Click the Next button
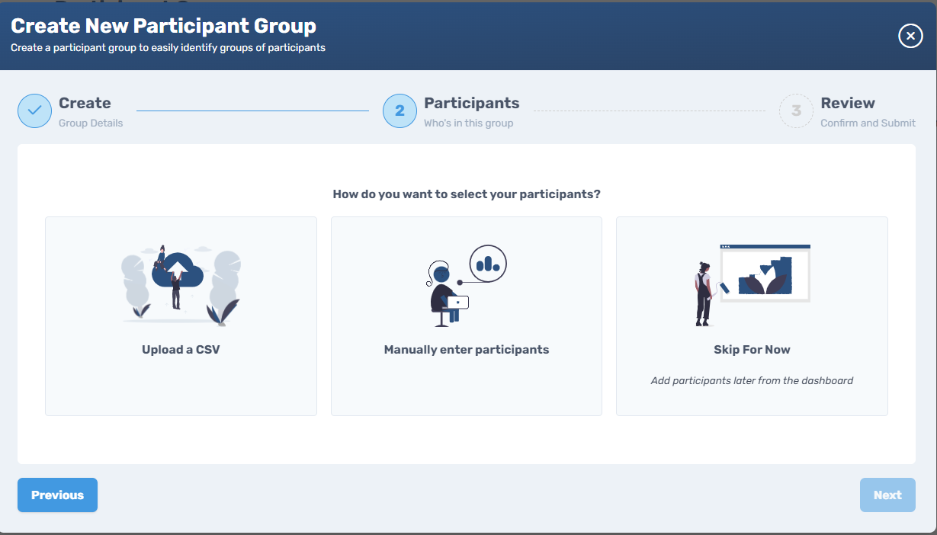 pyautogui.click(x=887, y=495)
